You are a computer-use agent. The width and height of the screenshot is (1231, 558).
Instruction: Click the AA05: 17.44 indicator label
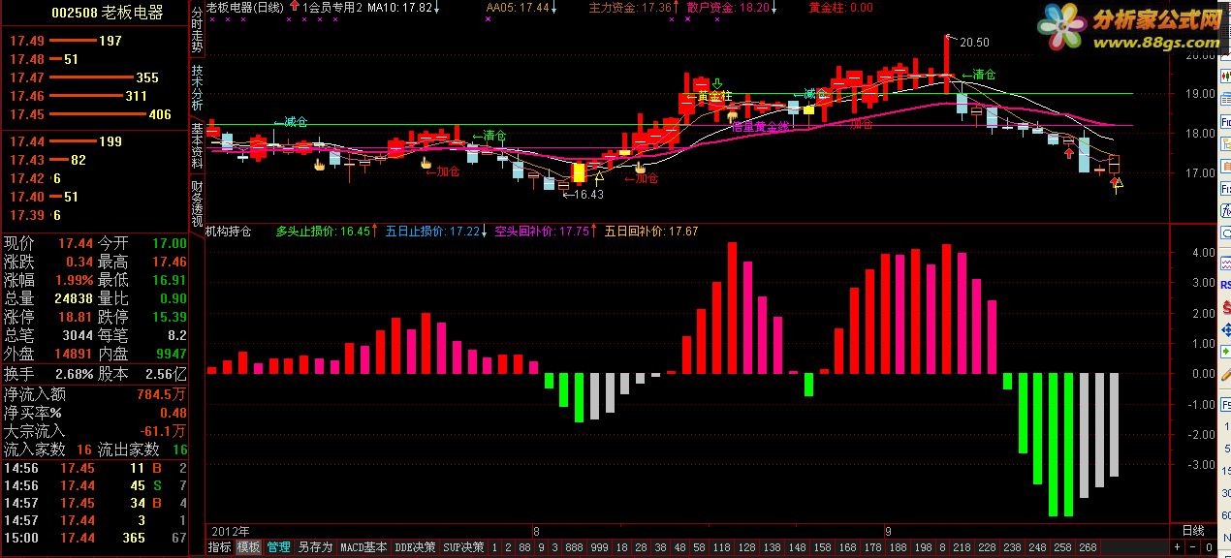click(518, 8)
